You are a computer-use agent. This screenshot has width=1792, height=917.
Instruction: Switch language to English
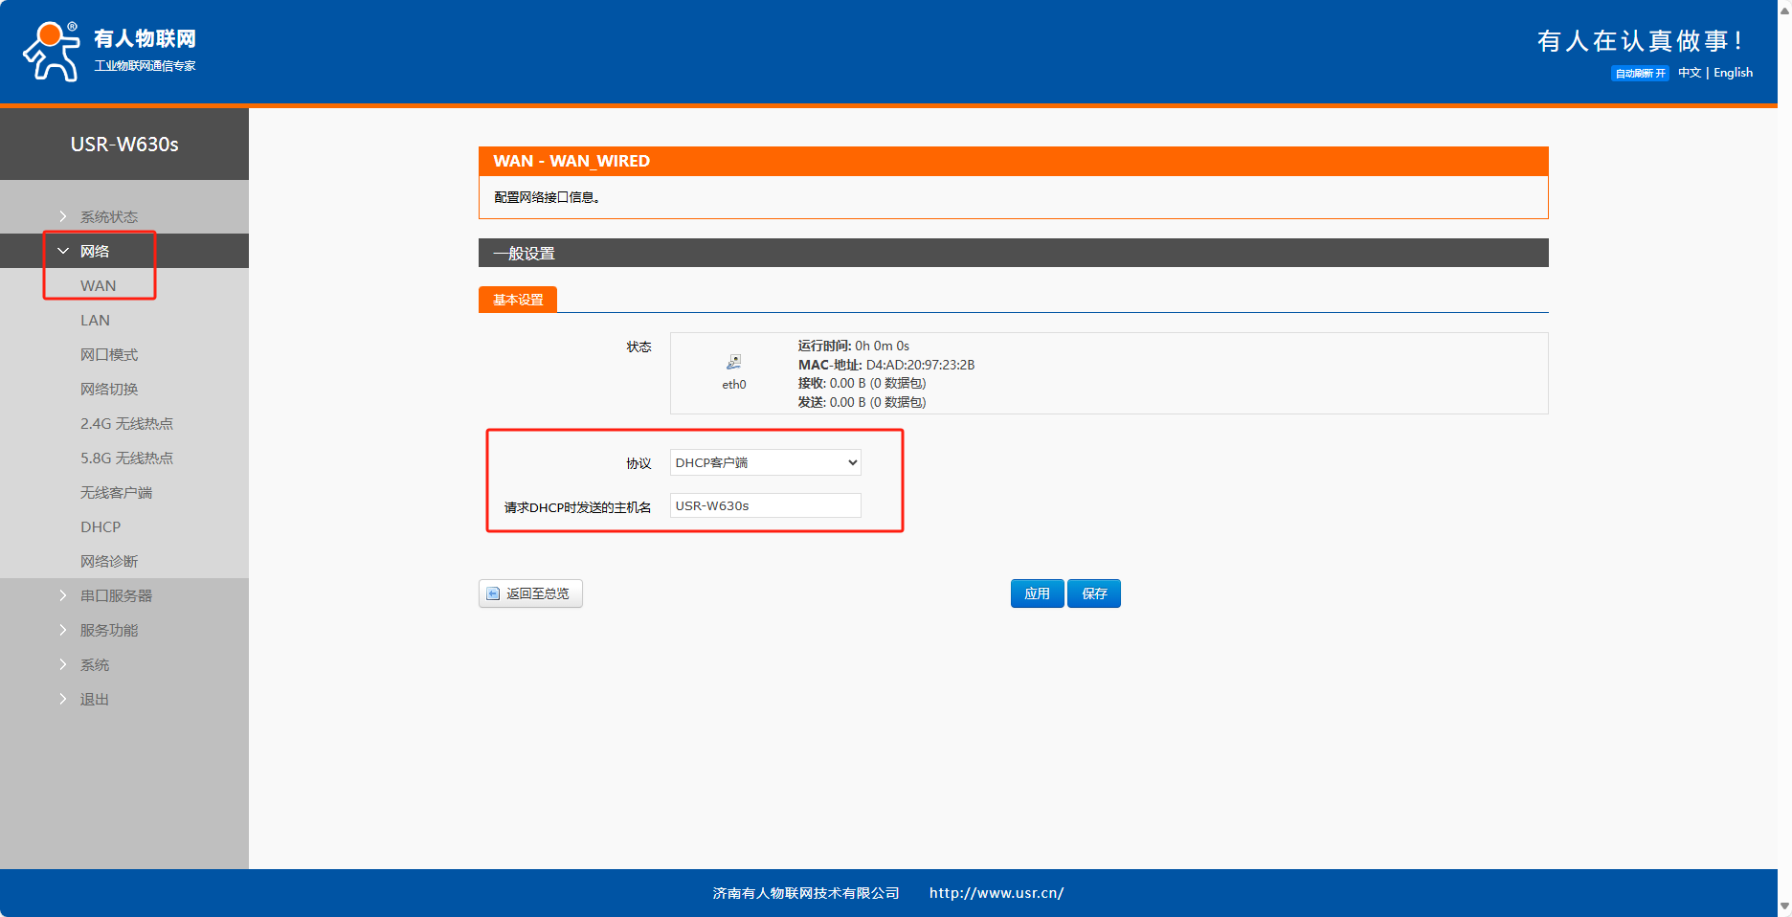1733,73
